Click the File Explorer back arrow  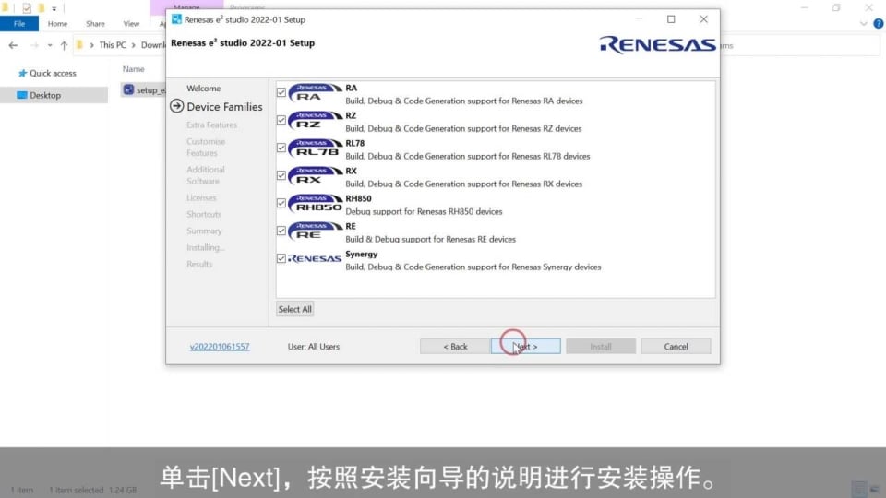(x=13, y=45)
